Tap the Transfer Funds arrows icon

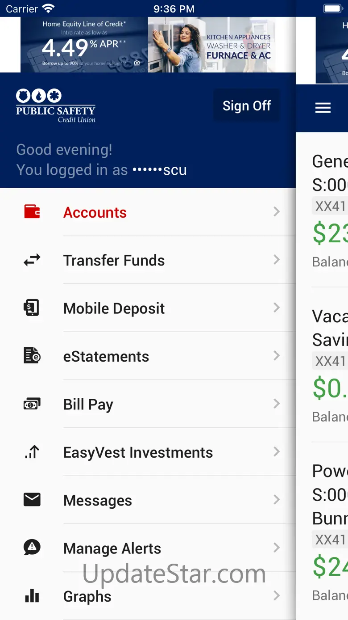pyautogui.click(x=32, y=260)
